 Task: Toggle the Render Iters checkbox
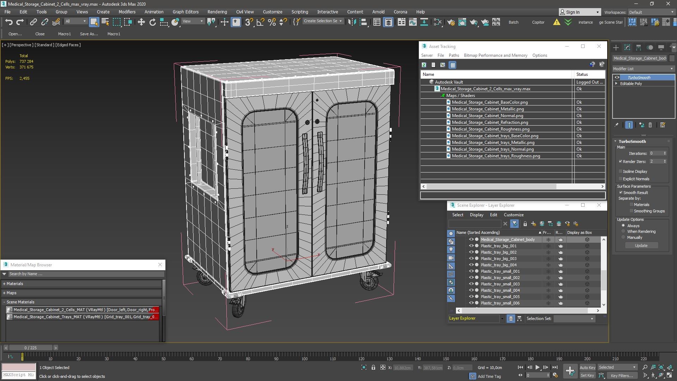621,161
